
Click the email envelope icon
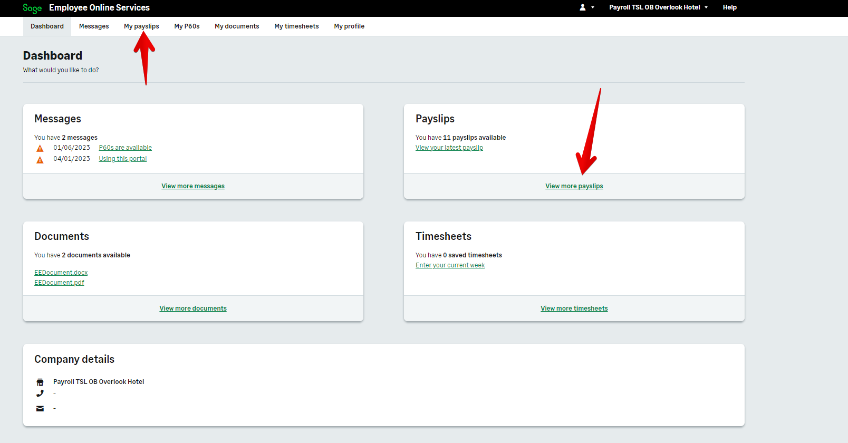tap(40, 409)
